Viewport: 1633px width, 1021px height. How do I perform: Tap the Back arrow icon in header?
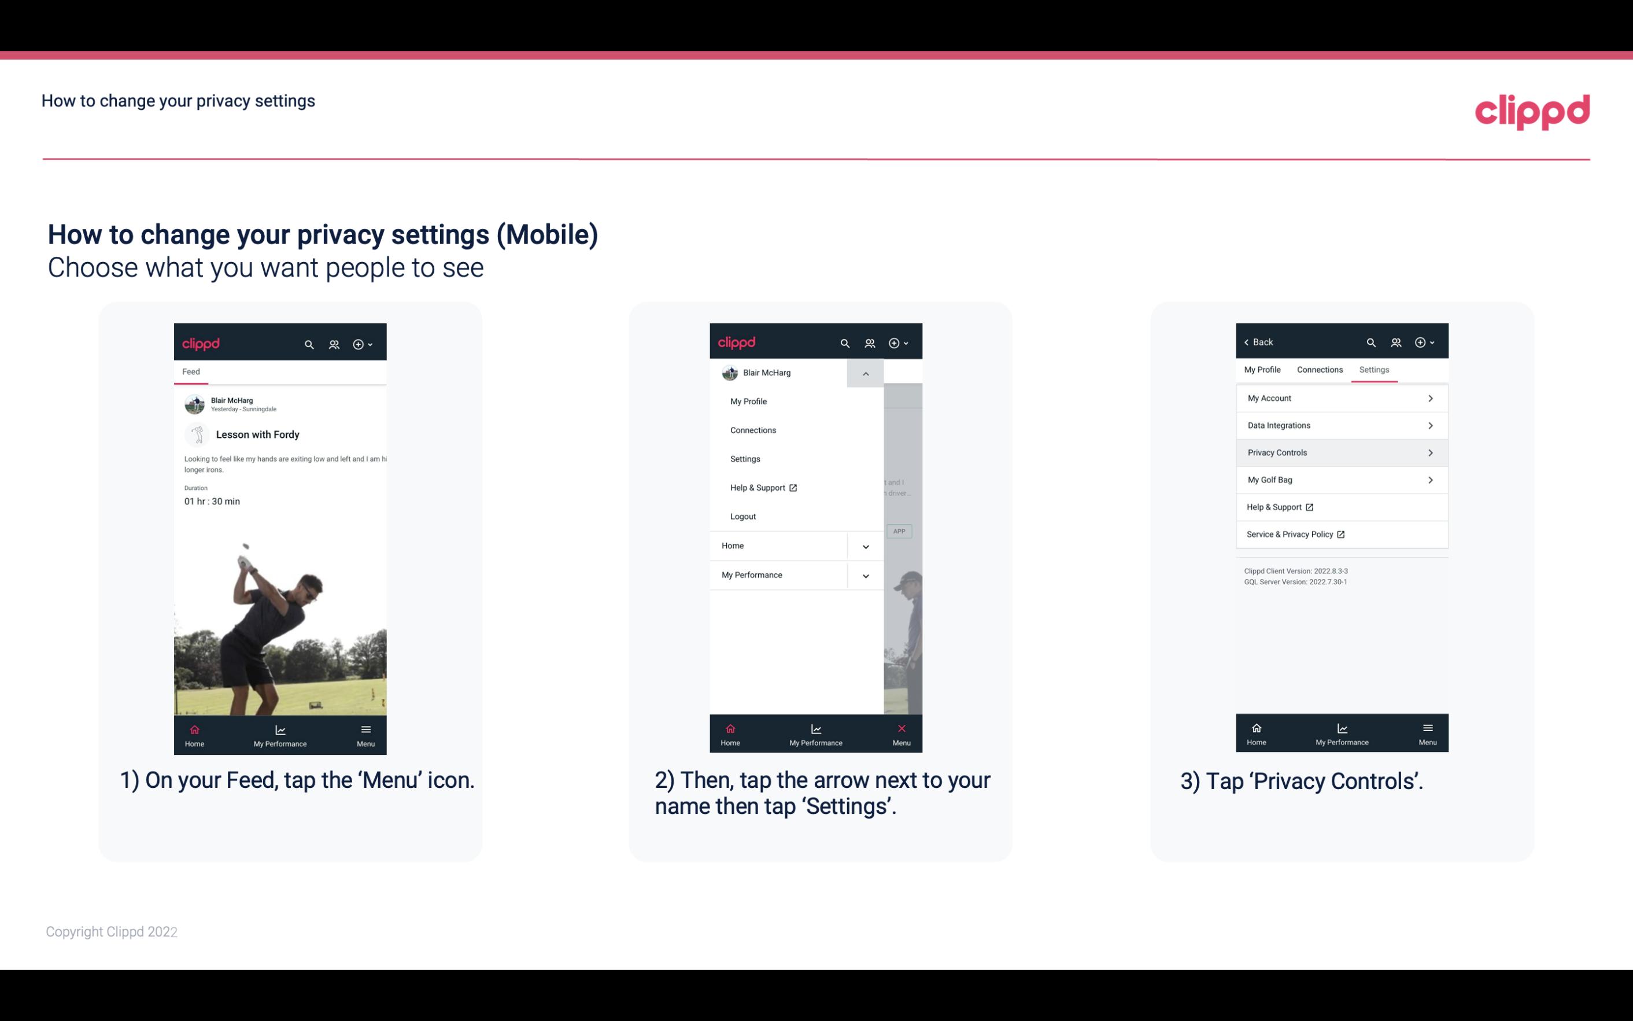1247,341
